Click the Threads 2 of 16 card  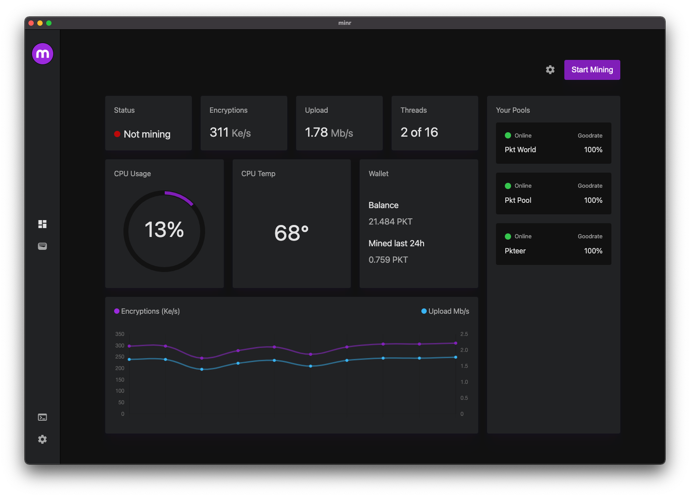(x=435, y=123)
